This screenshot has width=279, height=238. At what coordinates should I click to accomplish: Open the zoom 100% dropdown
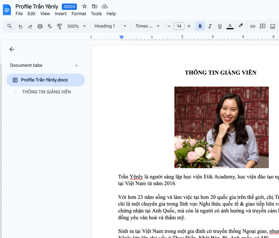coord(76,26)
